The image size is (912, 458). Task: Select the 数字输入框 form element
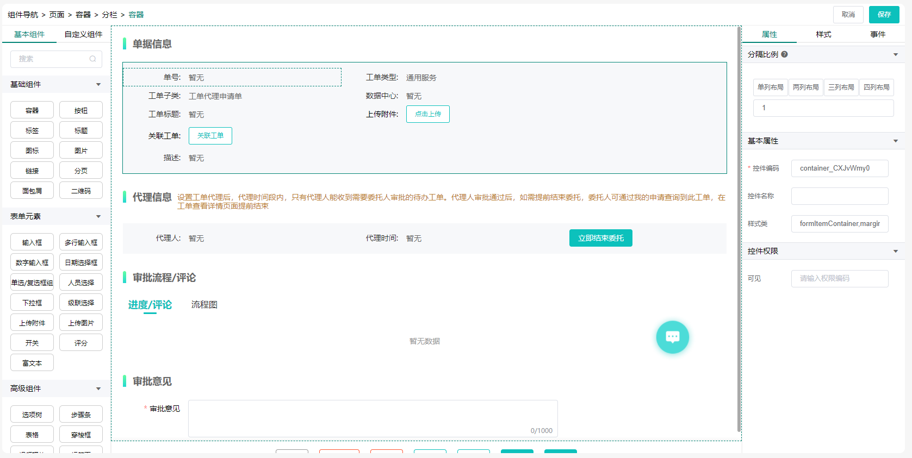(32, 262)
